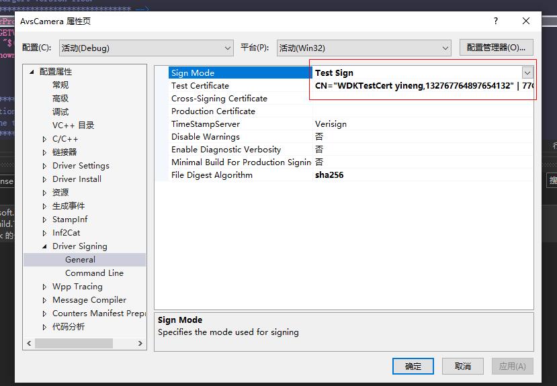Click the Test Sign value field

(x=417, y=73)
